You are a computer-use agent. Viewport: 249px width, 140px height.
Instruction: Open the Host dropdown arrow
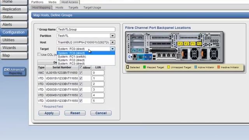point(112,42)
